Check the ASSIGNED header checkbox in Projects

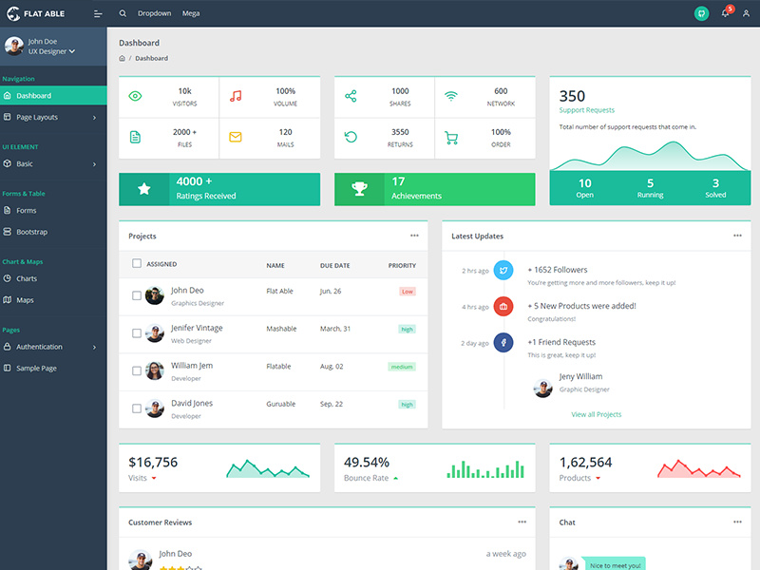[135, 262]
